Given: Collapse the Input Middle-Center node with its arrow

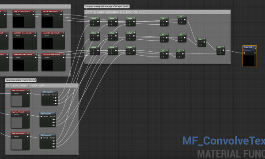Looking at the screenshot, I should click(35, 33).
